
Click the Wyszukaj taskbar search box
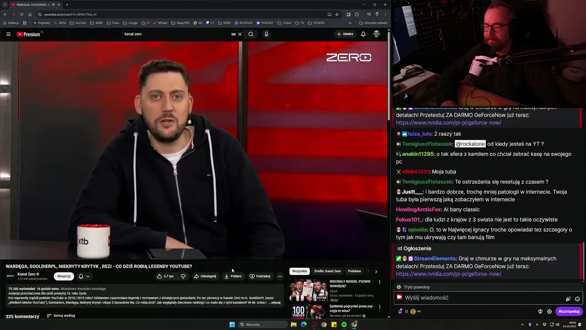(263, 324)
